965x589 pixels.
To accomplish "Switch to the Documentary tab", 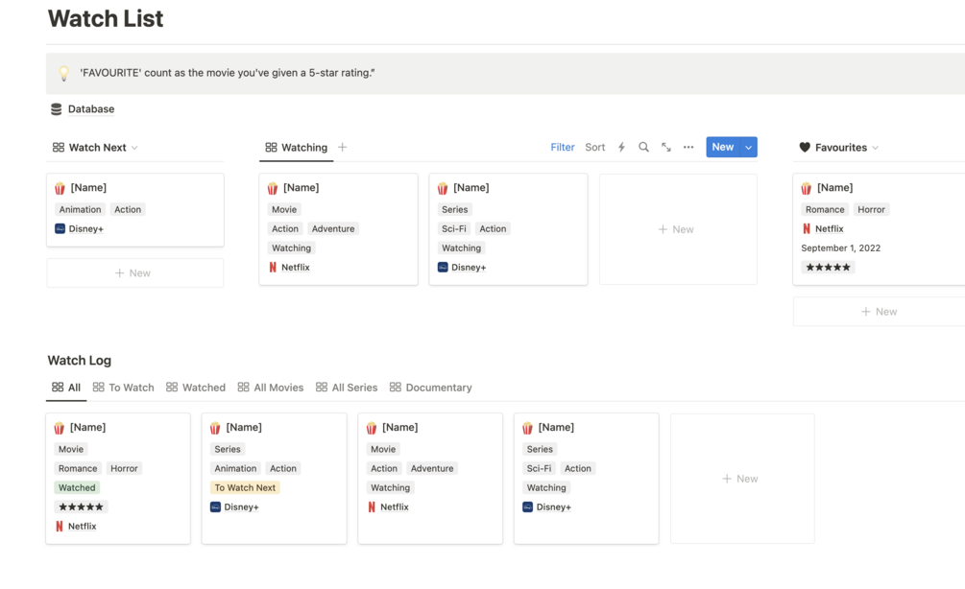I will coord(430,388).
